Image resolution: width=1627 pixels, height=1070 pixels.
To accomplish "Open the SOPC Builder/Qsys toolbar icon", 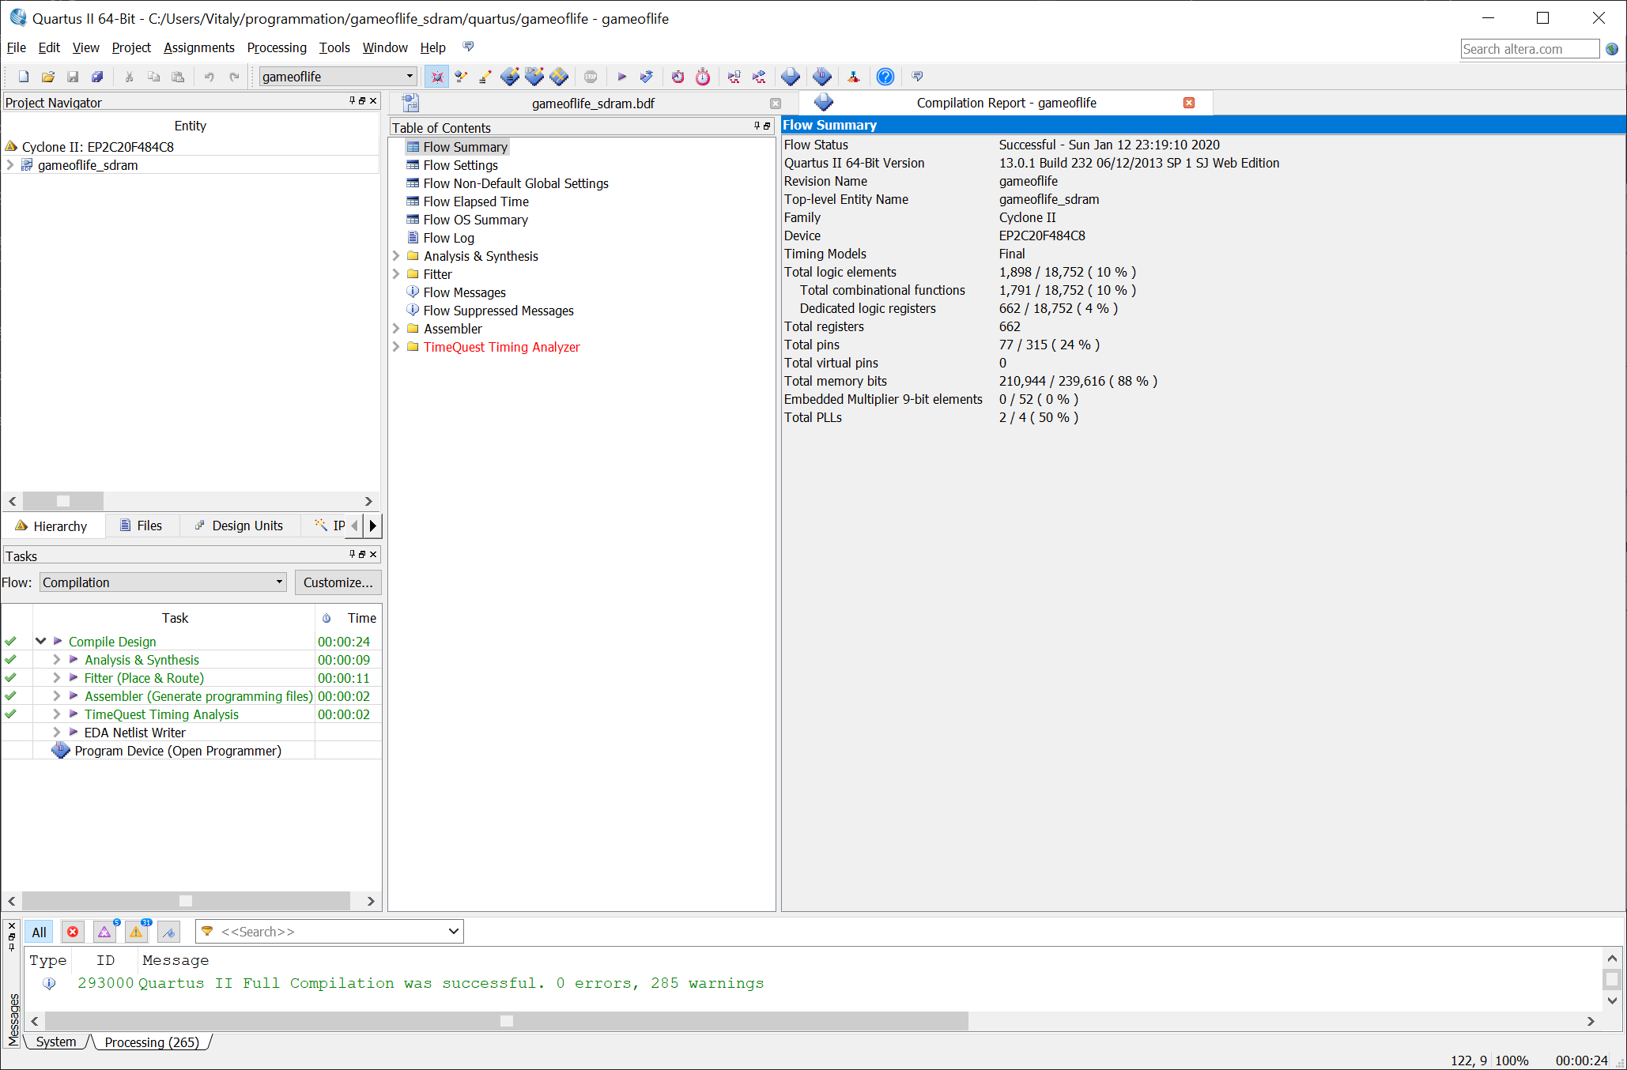I will click(x=854, y=77).
